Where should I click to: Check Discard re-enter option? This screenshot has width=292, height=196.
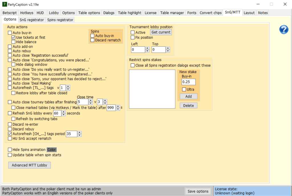10,124
